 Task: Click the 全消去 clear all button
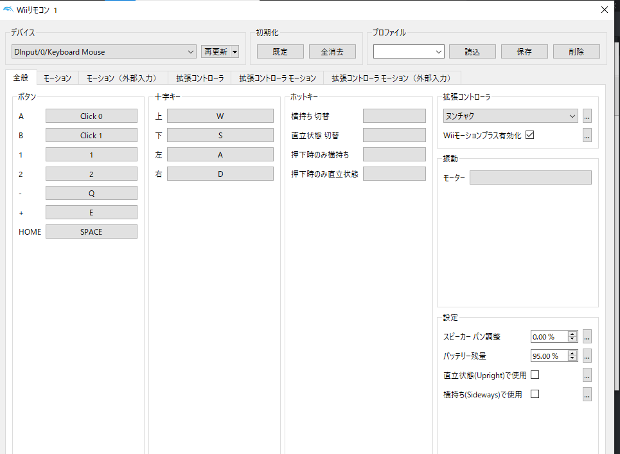point(332,52)
